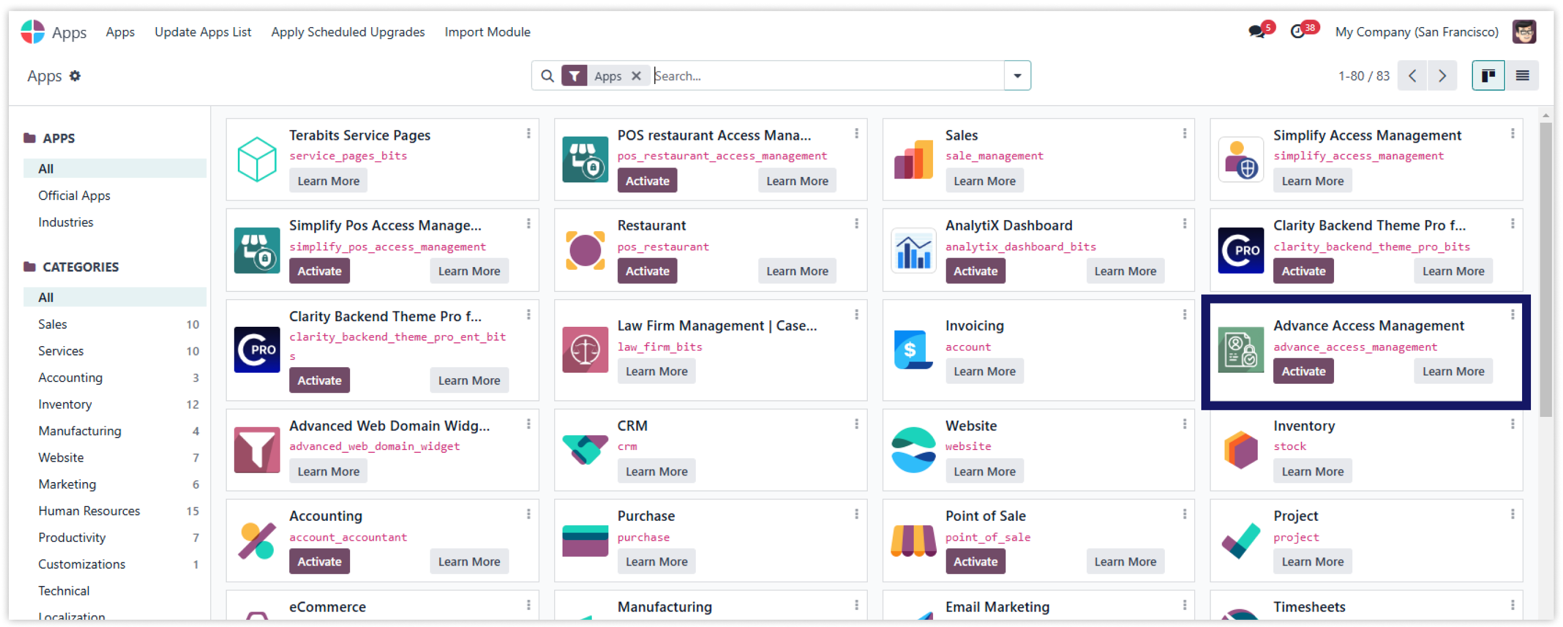Click the Law Firm Management scales icon
The image size is (1563, 627).
coord(585,350)
